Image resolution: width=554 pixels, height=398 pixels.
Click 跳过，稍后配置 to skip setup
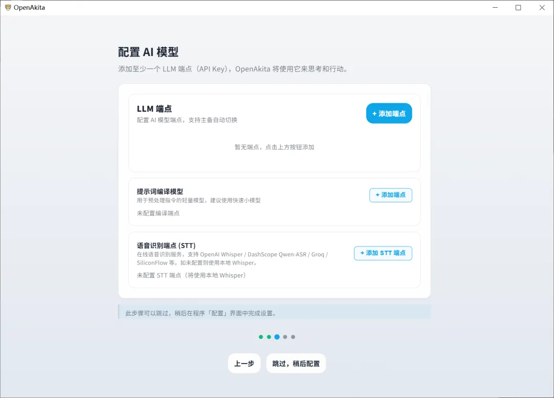point(296,363)
